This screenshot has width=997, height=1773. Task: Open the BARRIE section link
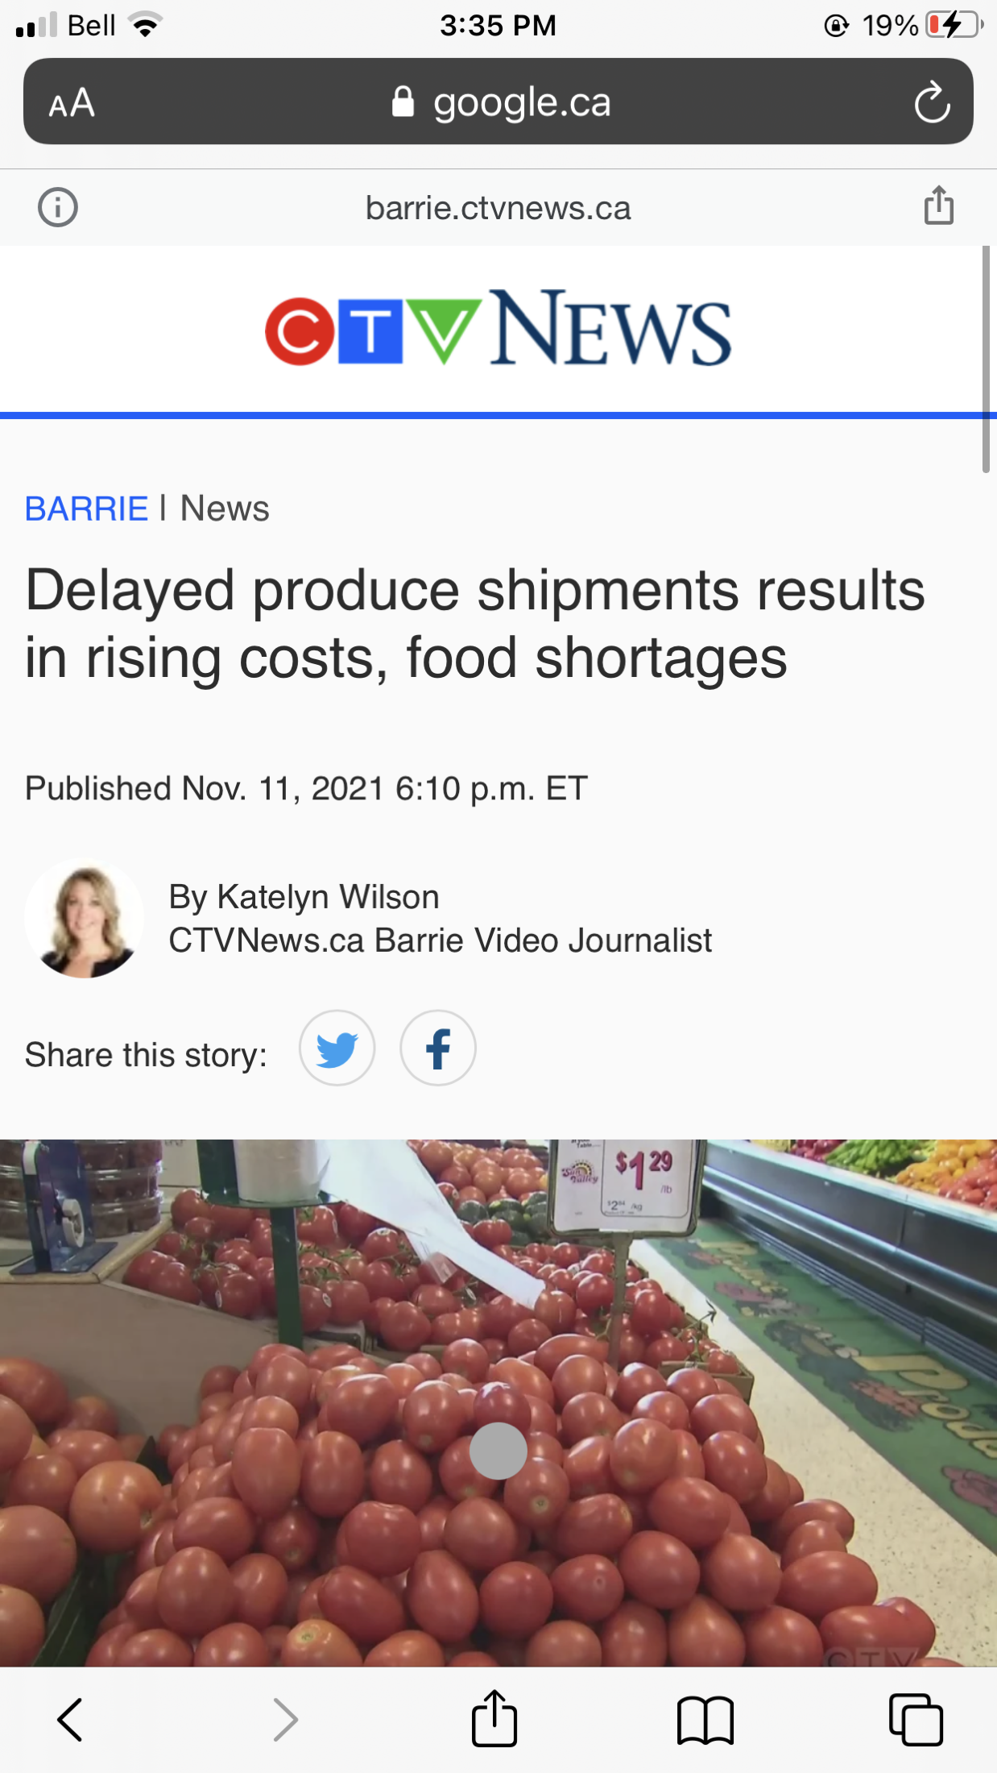(x=86, y=509)
